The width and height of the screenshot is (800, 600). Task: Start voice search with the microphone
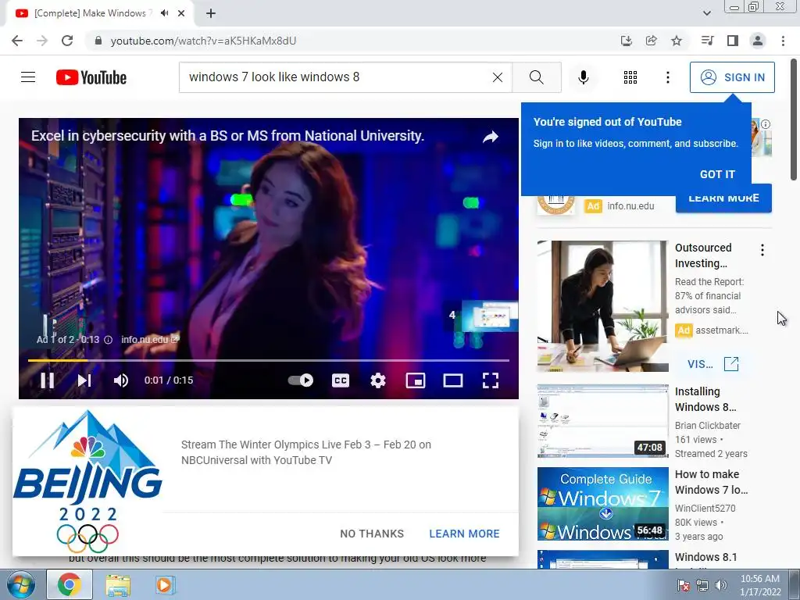(x=583, y=77)
